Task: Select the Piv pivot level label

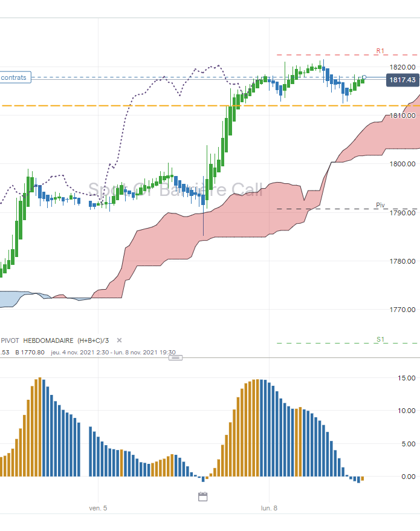Action: (x=380, y=205)
